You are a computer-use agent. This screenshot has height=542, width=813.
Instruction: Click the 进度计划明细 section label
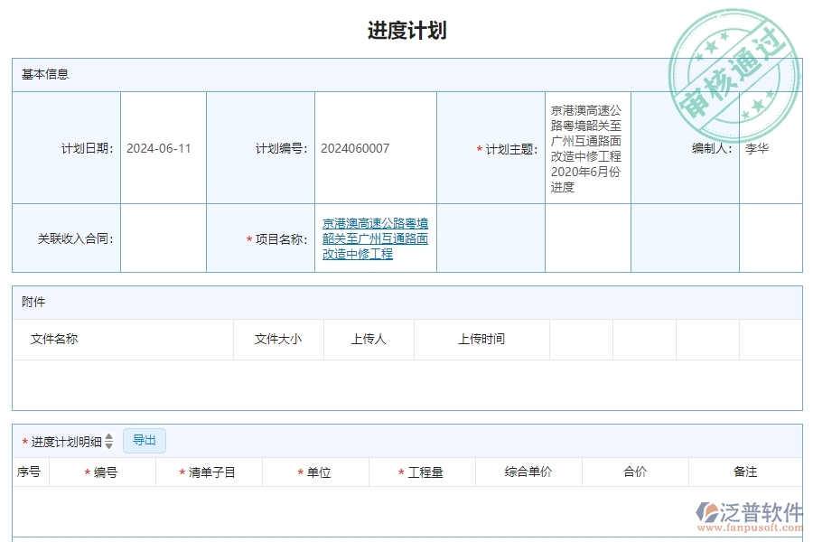coord(67,441)
